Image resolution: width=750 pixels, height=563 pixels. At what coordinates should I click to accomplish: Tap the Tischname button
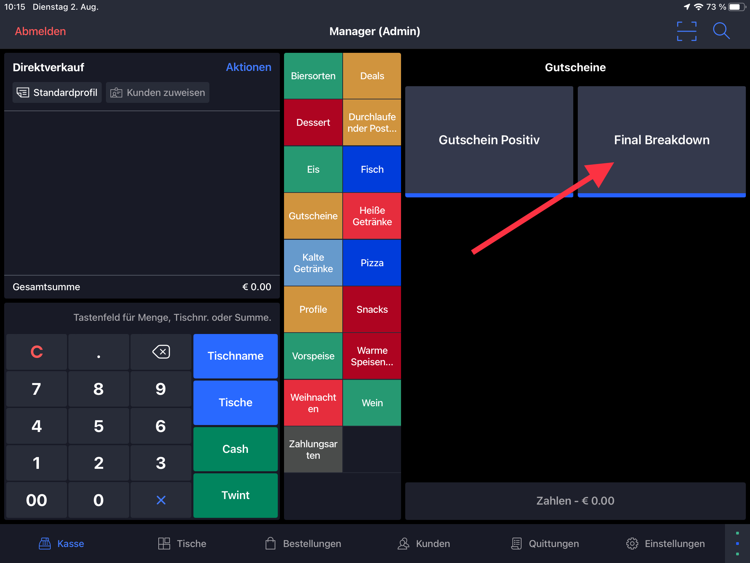pyautogui.click(x=235, y=356)
